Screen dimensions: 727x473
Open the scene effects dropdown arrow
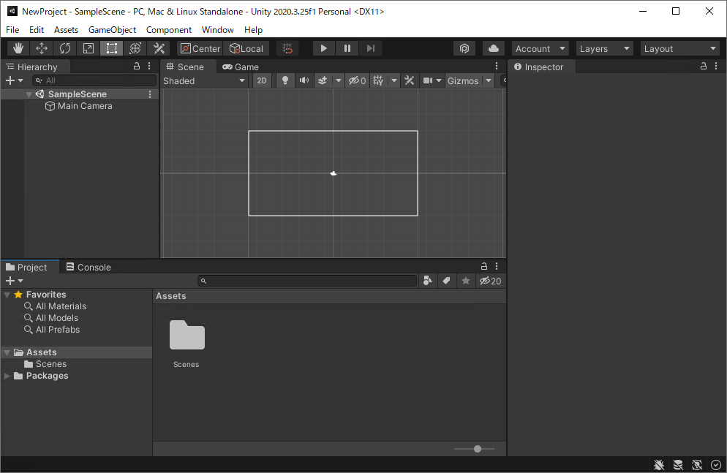(x=339, y=80)
